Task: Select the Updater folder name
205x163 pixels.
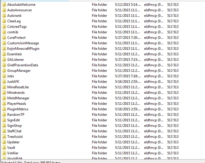Action: point(13,142)
